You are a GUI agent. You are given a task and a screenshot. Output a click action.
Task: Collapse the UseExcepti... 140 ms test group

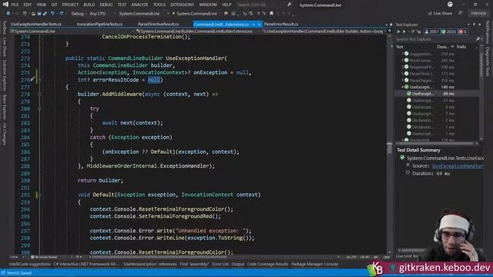402,87
